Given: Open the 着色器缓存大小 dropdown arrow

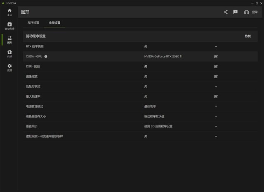Looking at the screenshot, I should point(216,116).
